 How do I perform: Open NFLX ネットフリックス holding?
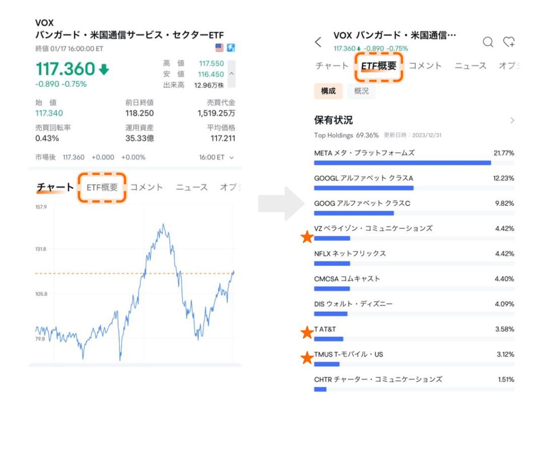[x=414, y=257]
